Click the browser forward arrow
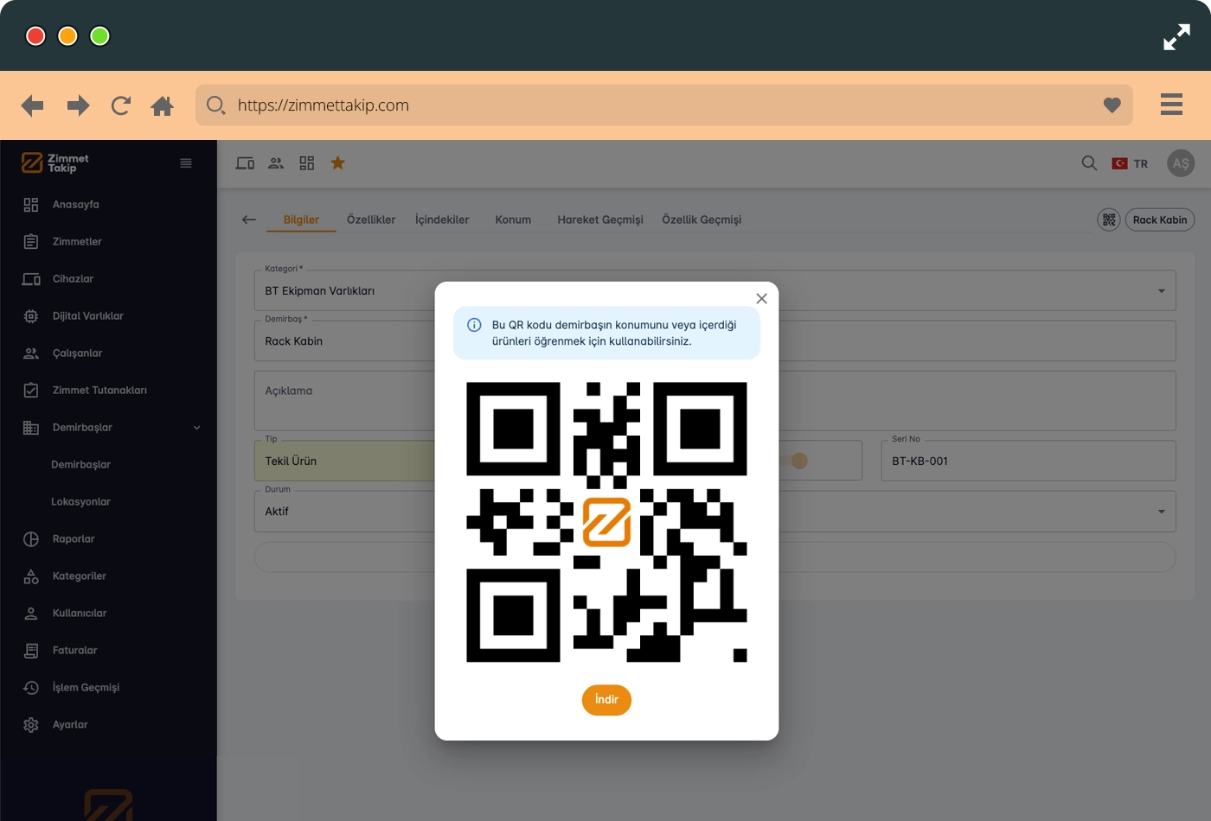Viewport: 1211px width, 821px height. [79, 105]
